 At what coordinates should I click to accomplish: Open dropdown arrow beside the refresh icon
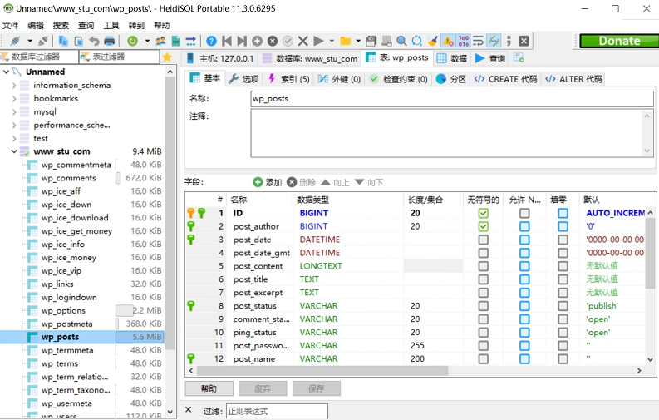click(x=147, y=41)
